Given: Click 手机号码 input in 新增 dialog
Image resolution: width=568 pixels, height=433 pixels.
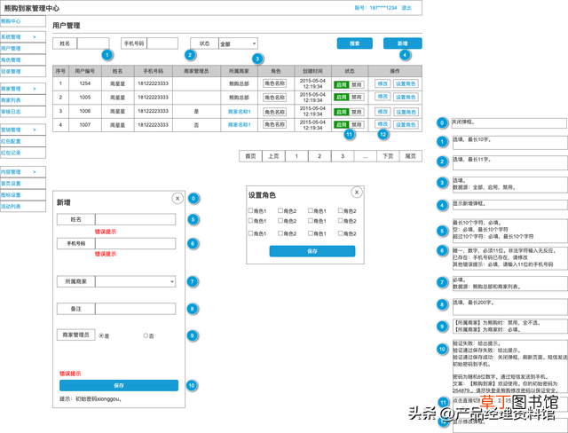Looking at the screenshot, I should 136,243.
